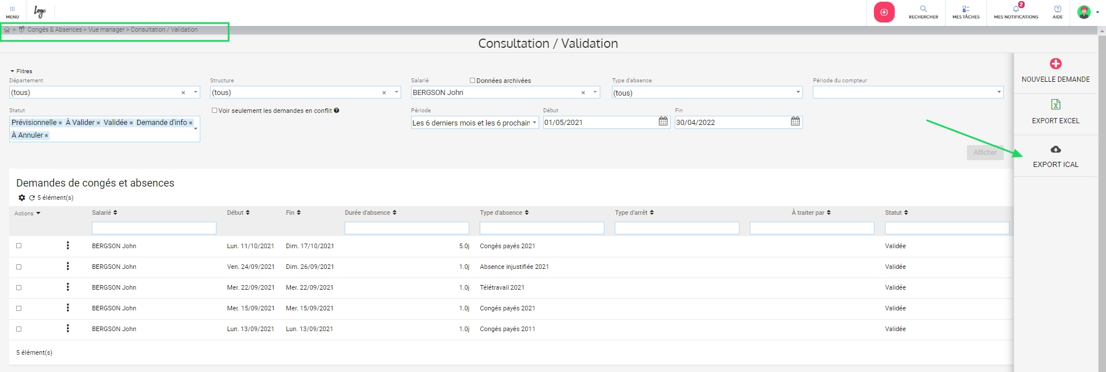This screenshot has width=1106, height=372.
Task: Open the Type d'absence filter dropdown
Action: (x=707, y=92)
